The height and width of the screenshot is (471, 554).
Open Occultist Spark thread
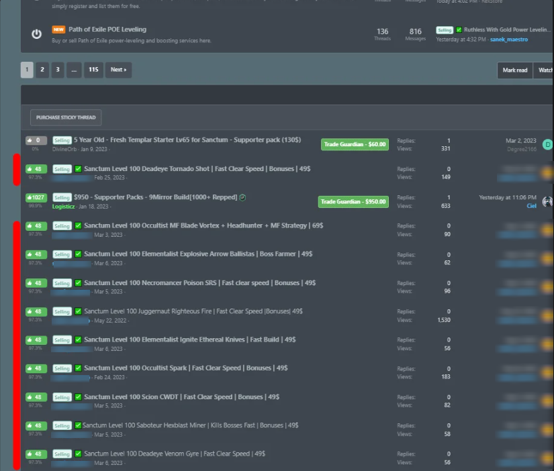pos(186,368)
